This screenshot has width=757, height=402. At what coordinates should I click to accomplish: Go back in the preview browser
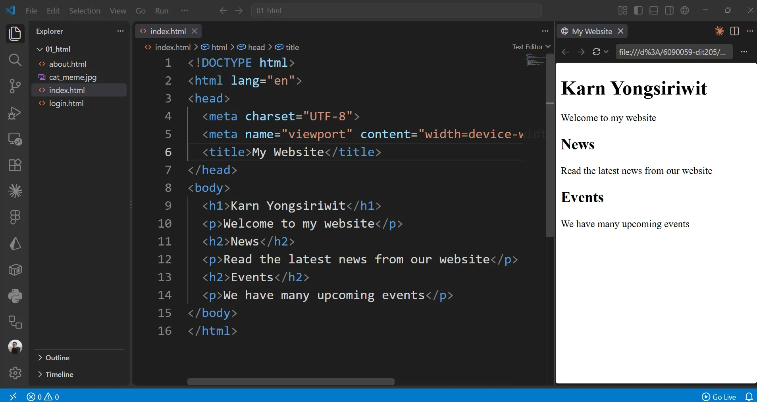click(x=566, y=52)
